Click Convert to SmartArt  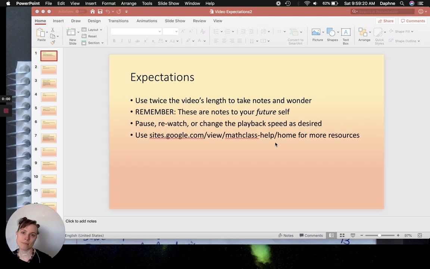pyautogui.click(x=295, y=36)
